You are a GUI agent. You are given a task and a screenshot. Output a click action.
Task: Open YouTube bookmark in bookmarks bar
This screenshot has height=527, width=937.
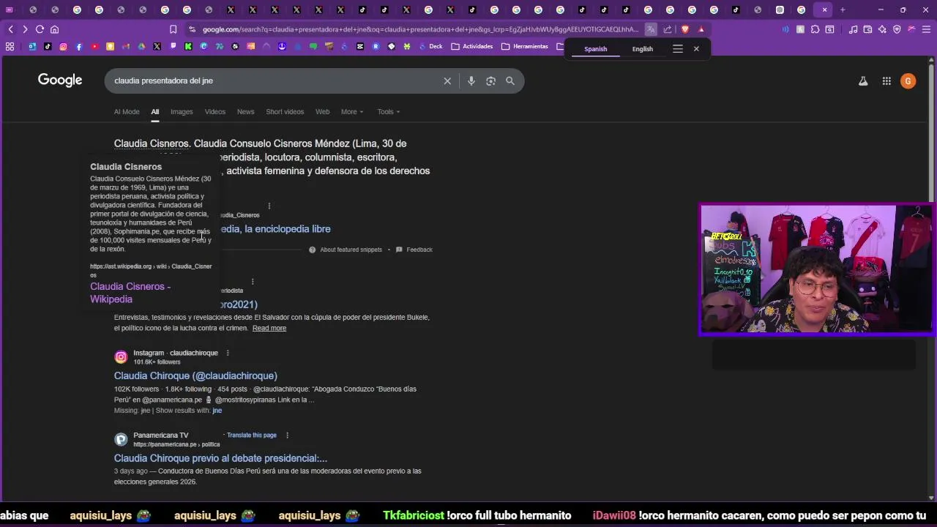94,46
